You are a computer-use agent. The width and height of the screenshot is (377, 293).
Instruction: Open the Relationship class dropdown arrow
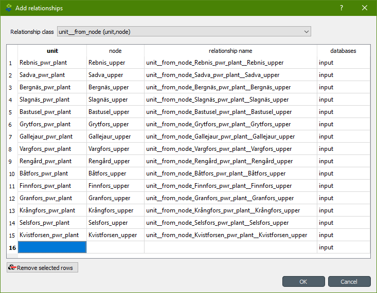307,32
